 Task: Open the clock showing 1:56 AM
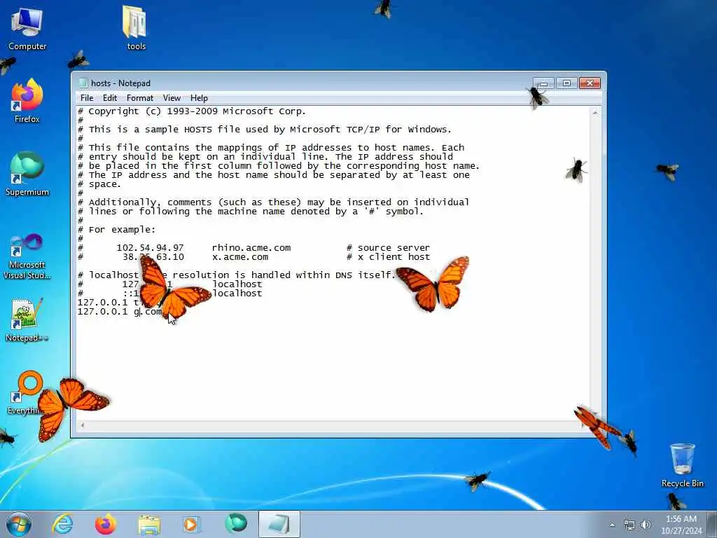click(x=681, y=525)
